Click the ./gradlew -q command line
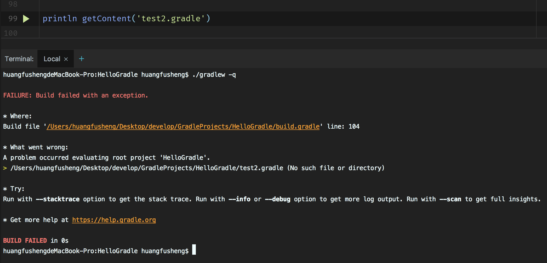 (119, 75)
